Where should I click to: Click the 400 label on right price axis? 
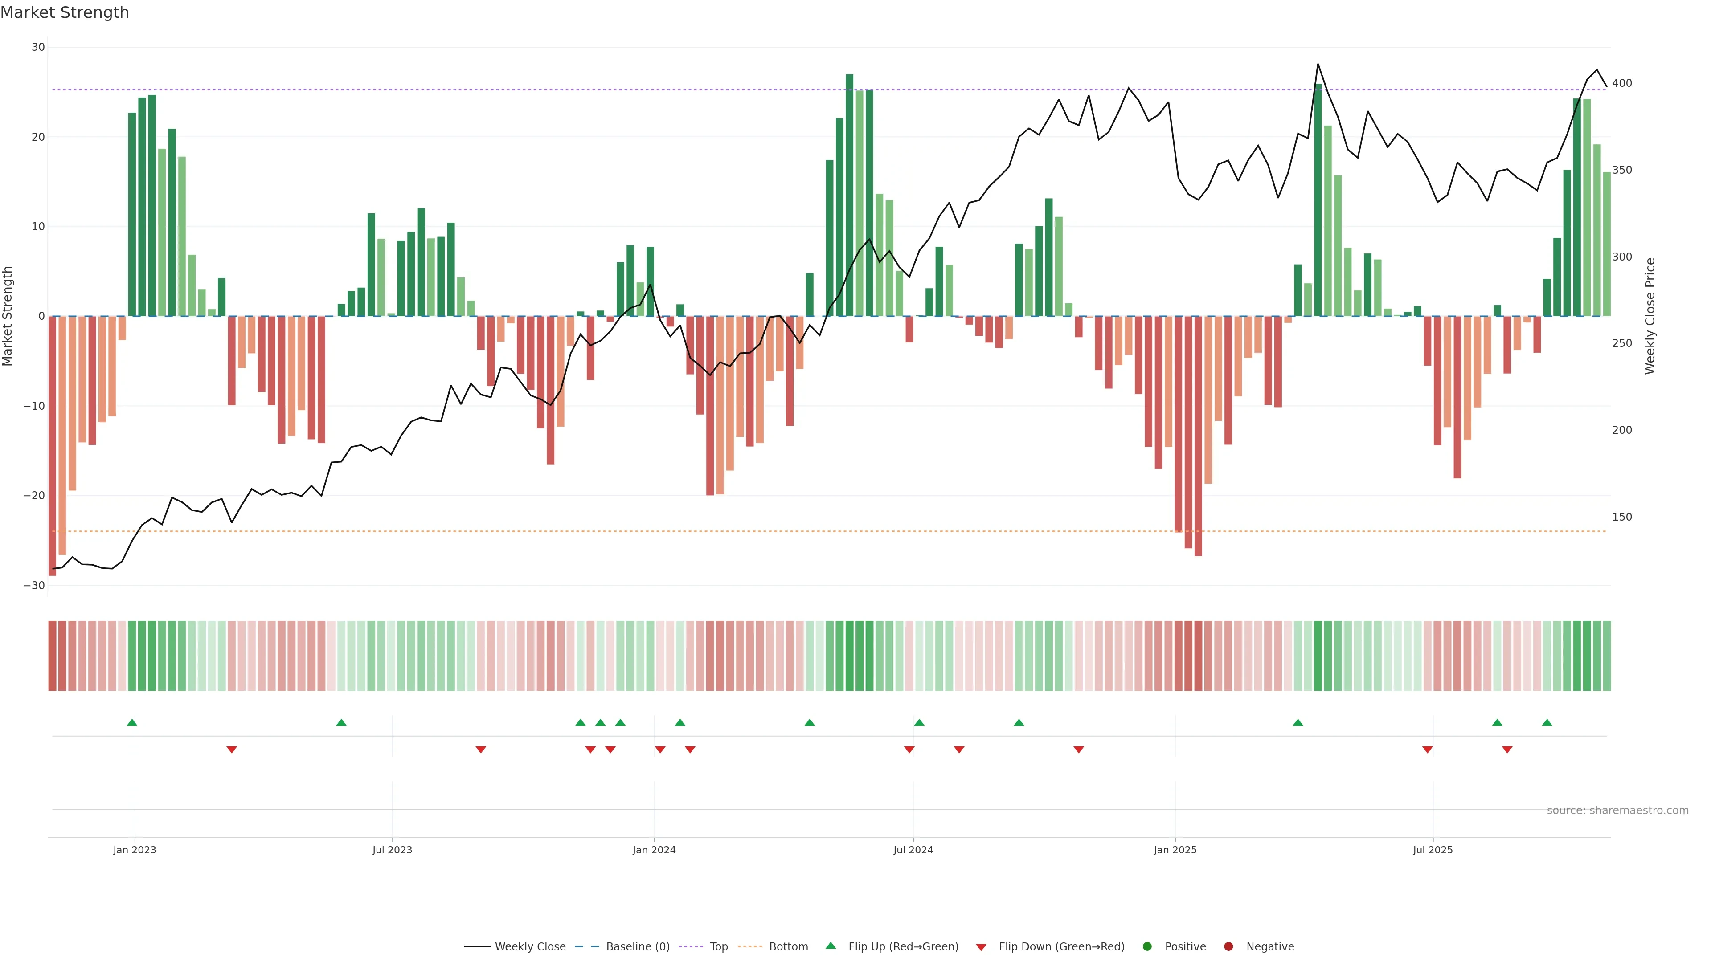click(x=1621, y=83)
